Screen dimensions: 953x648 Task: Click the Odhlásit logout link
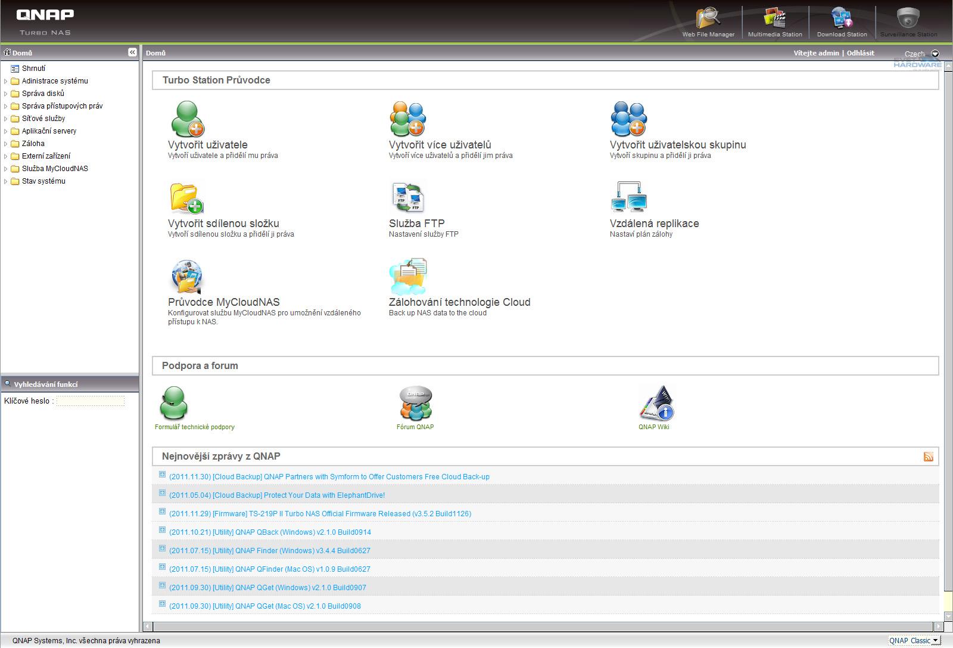860,53
